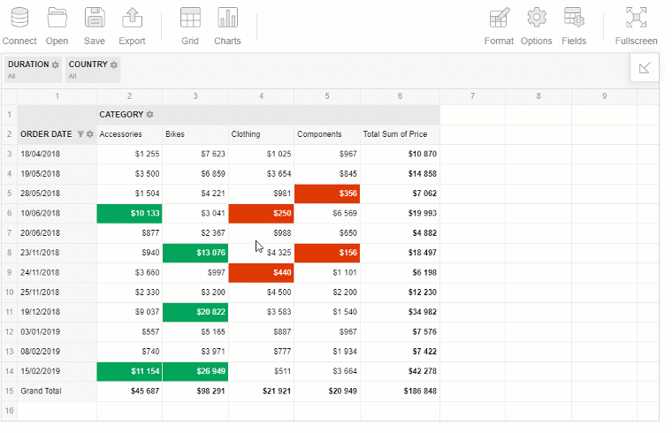672x433 pixels.
Task: Click the Export toolbar icon
Action: (132, 18)
